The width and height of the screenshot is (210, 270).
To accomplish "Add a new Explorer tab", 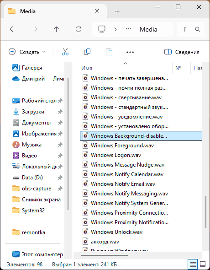I will tap(117, 11).
